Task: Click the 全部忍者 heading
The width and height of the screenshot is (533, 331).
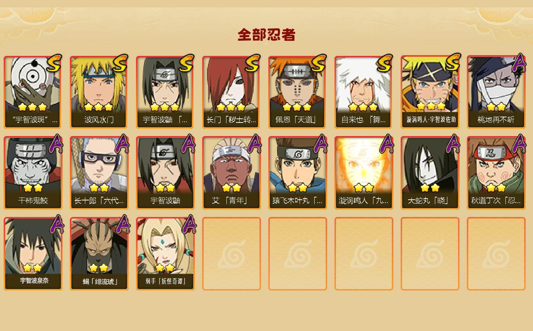Action: point(266,35)
